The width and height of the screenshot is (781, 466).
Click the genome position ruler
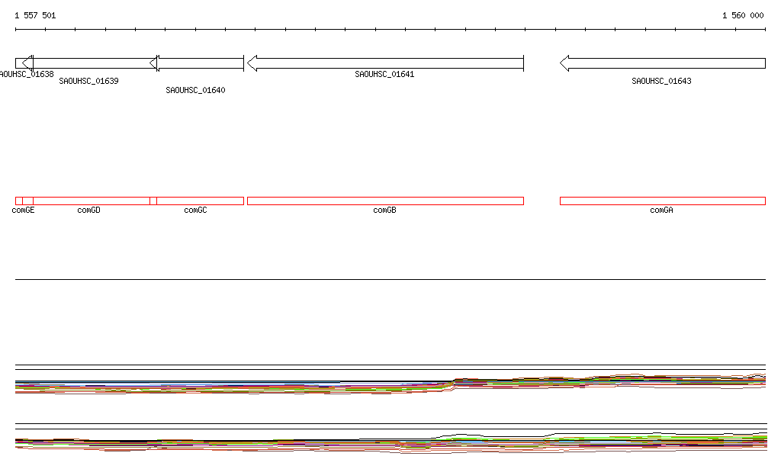(x=390, y=30)
